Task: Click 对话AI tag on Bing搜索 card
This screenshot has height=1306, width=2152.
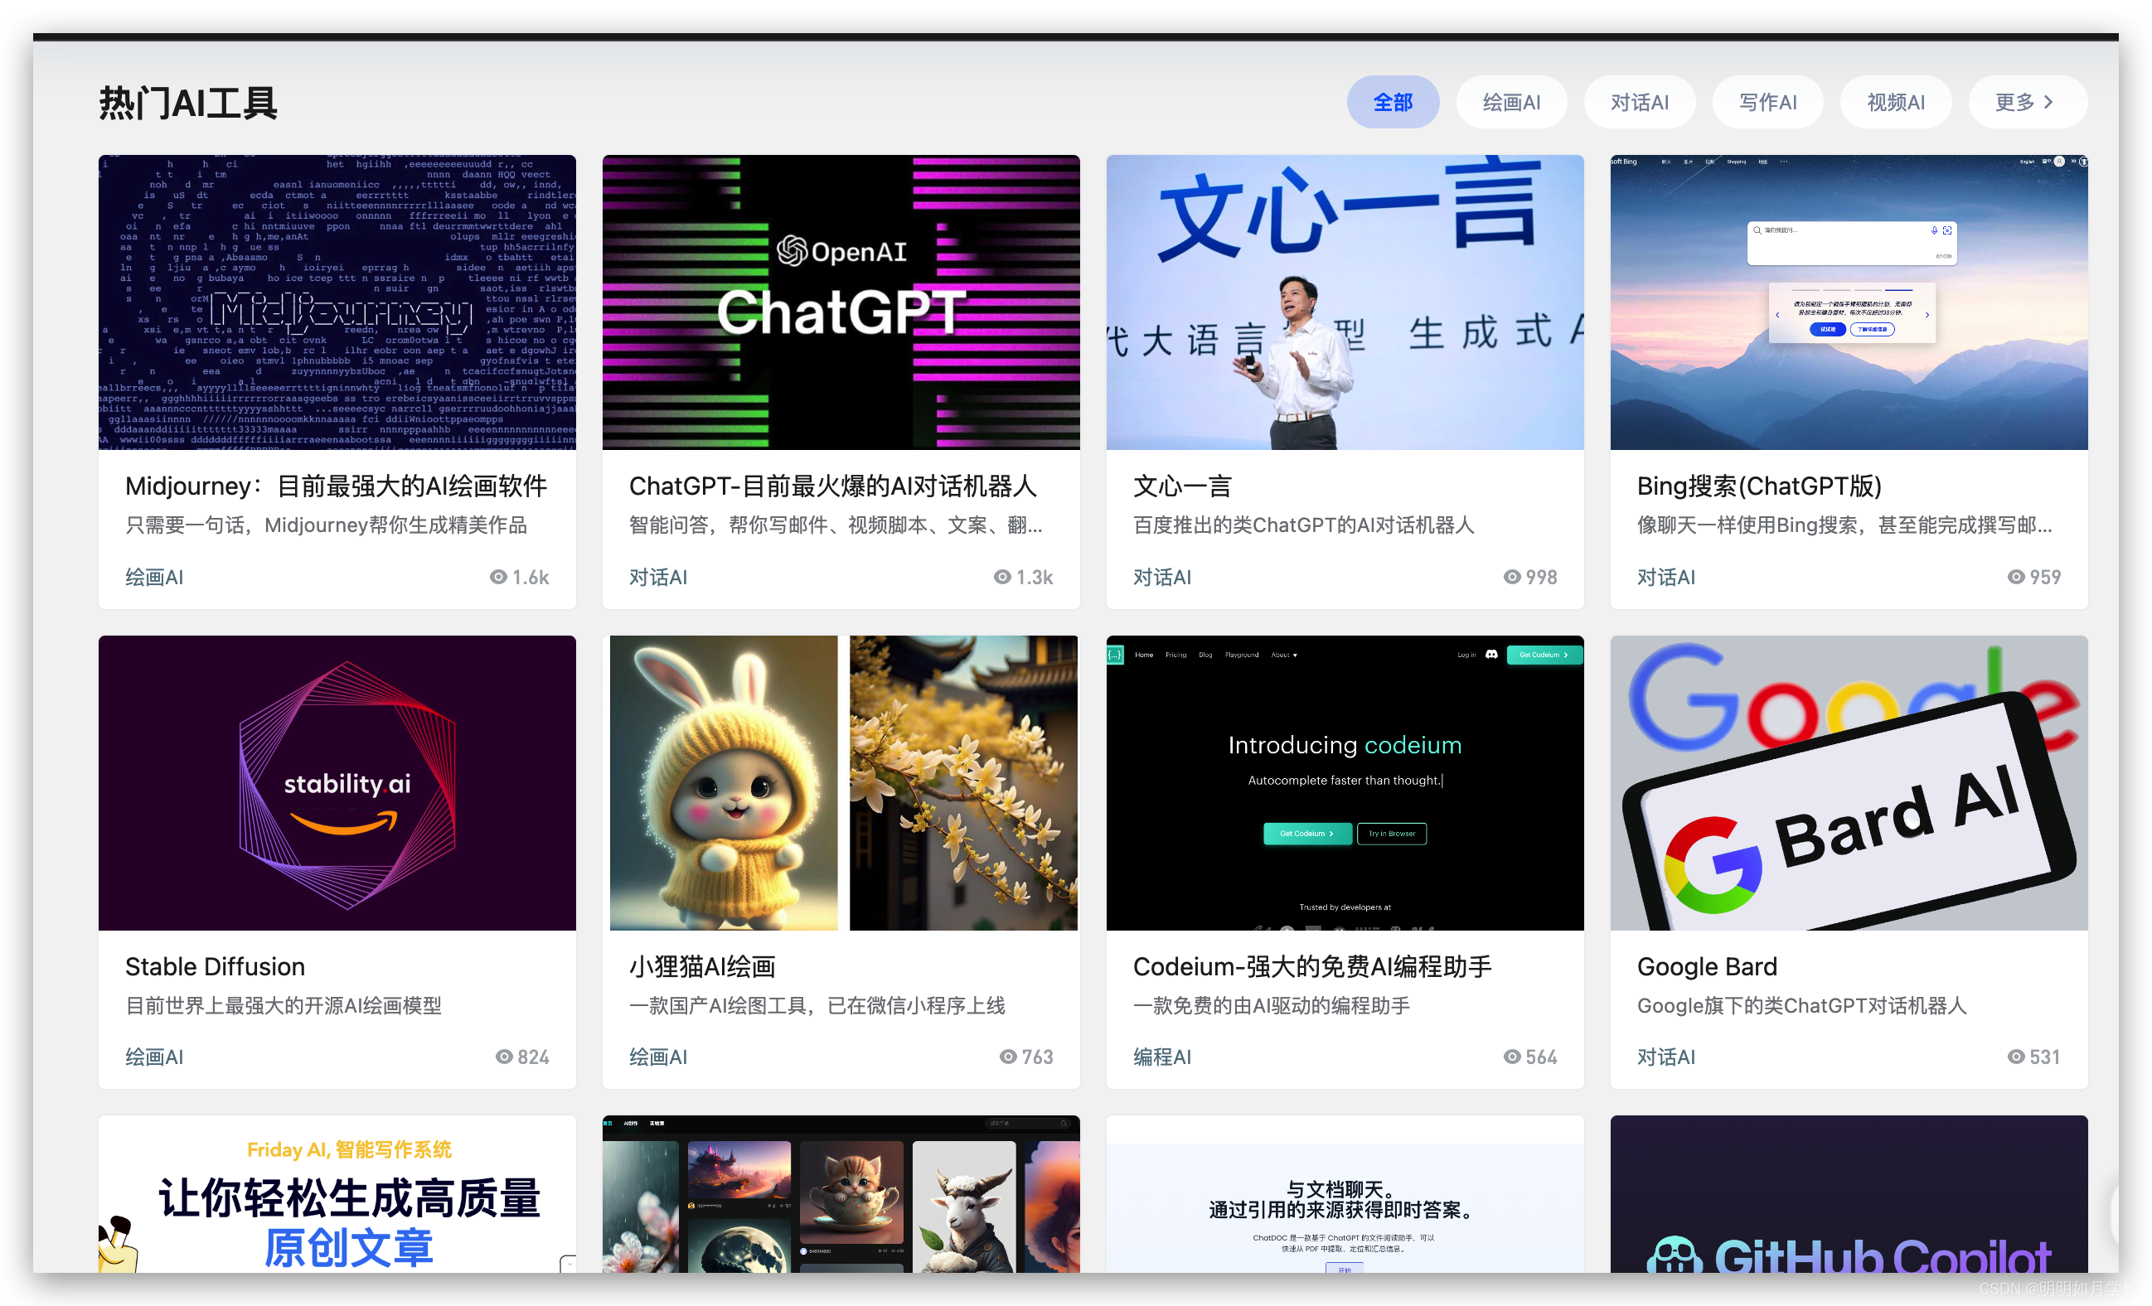Action: [x=1666, y=577]
